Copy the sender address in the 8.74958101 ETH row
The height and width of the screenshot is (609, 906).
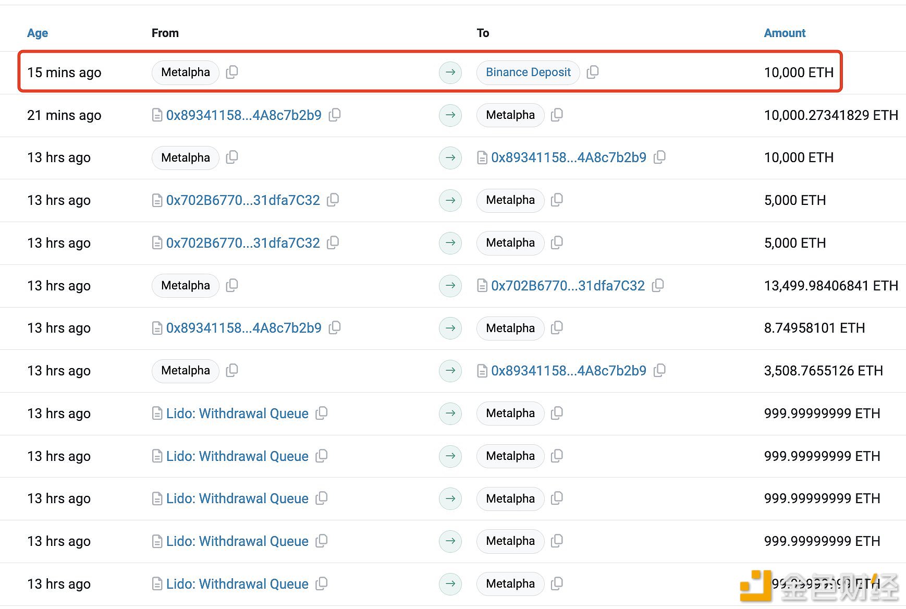click(x=335, y=328)
